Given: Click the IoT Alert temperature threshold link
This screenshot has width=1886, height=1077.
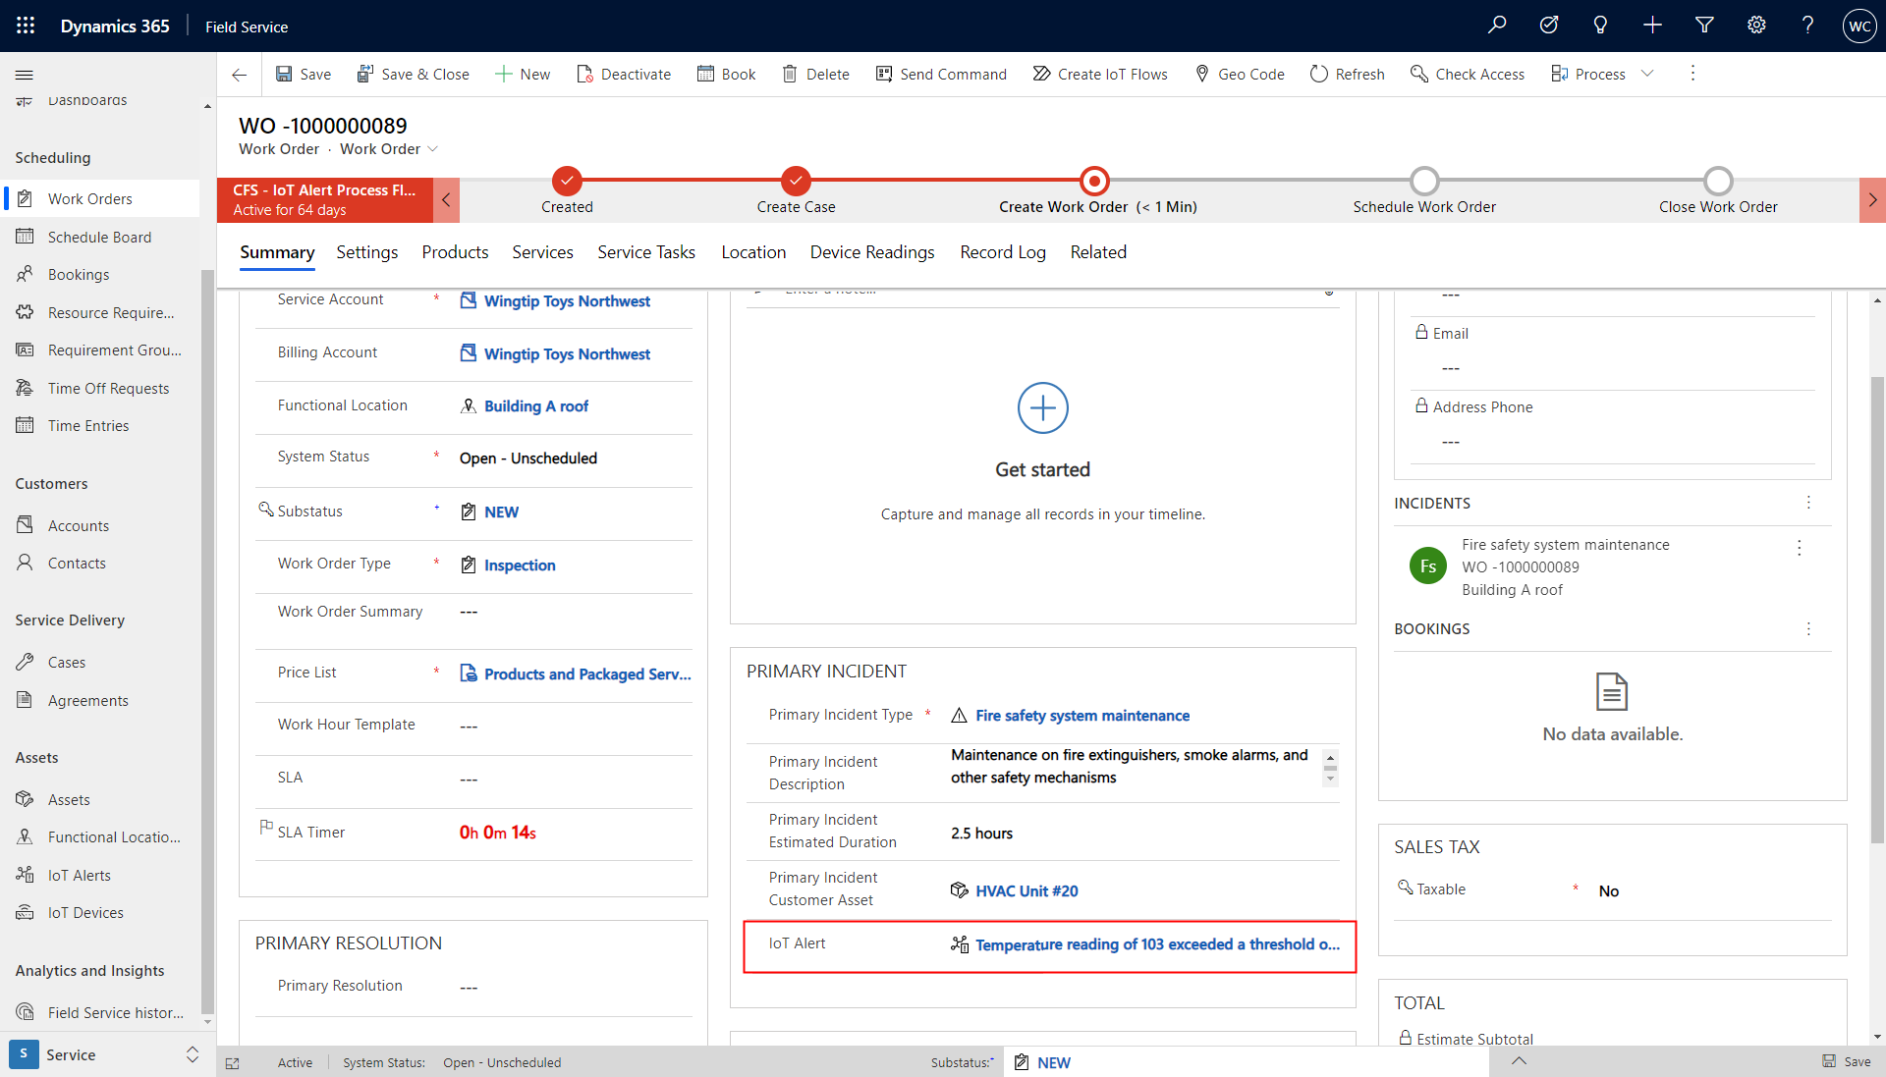Looking at the screenshot, I should click(x=1158, y=943).
